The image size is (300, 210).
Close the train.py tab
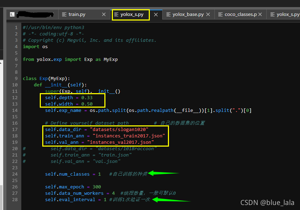tap(104, 15)
